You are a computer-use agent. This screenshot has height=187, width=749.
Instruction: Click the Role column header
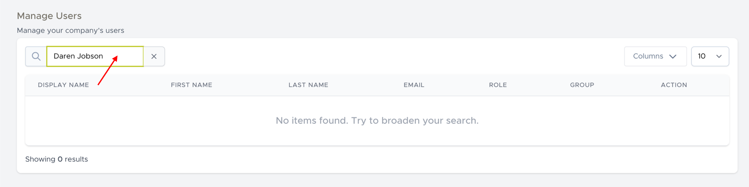498,85
